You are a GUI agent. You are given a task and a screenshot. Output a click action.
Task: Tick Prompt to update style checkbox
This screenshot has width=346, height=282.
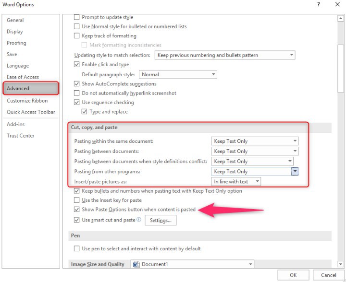click(76, 17)
